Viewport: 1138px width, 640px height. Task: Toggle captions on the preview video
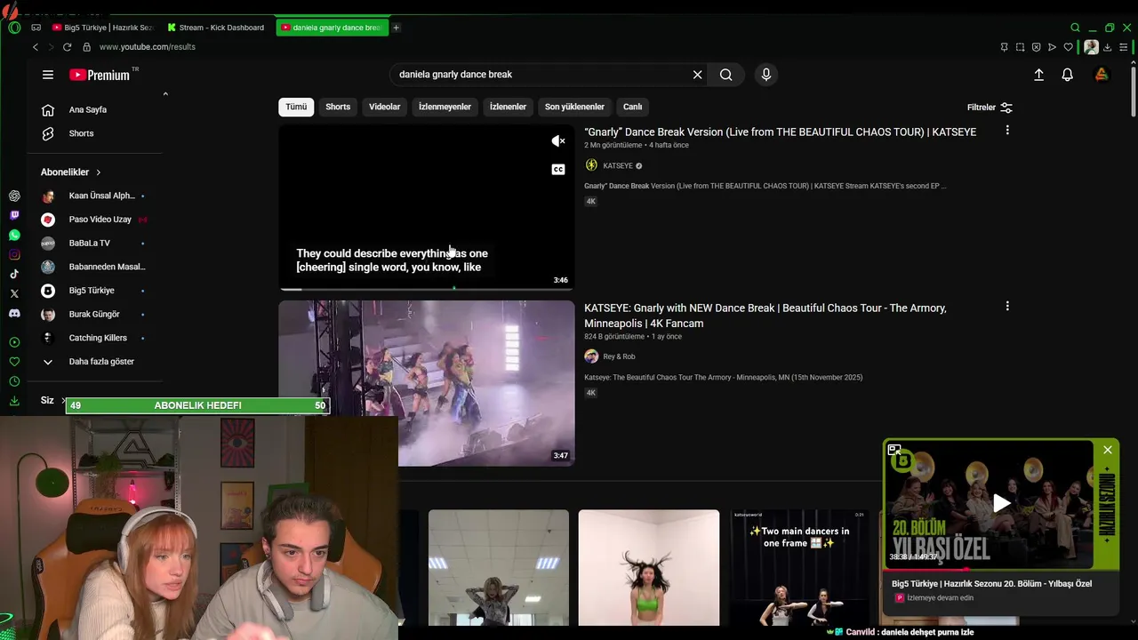tap(558, 170)
